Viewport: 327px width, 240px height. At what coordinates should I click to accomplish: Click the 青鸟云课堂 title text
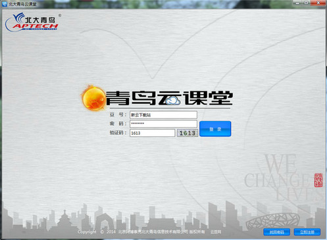point(169,98)
